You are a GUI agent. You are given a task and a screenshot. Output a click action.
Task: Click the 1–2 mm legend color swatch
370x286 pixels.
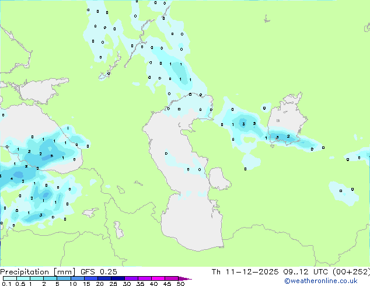click(37, 278)
